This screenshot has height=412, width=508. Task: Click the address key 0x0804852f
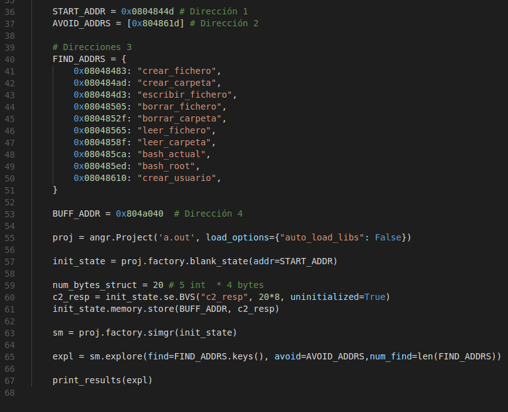(100, 119)
